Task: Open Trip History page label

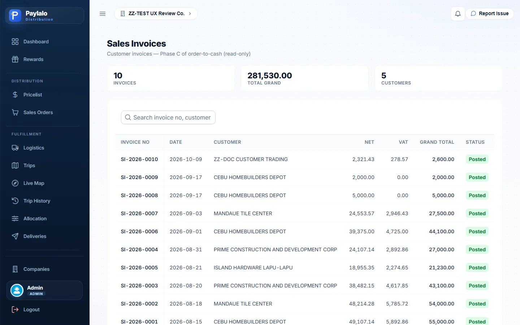Action: coord(37,201)
